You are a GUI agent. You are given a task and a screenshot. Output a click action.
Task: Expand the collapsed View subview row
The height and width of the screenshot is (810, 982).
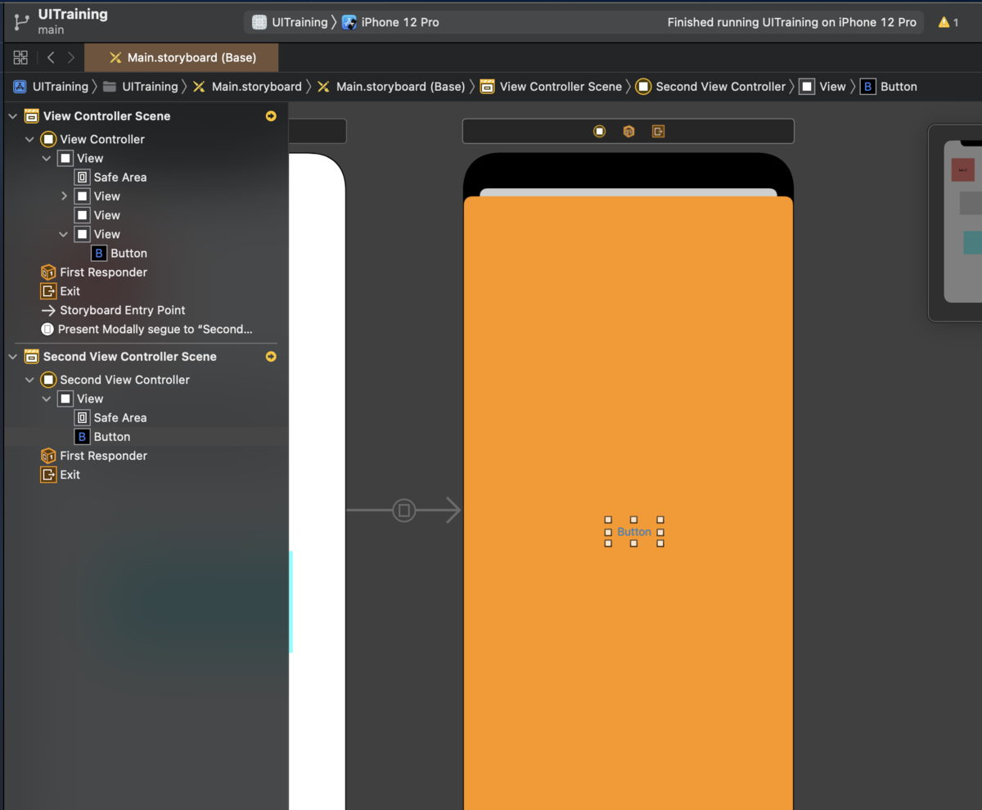(x=64, y=196)
